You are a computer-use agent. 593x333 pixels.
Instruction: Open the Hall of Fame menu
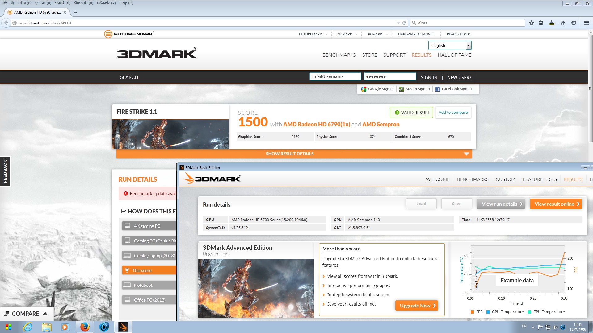(454, 55)
